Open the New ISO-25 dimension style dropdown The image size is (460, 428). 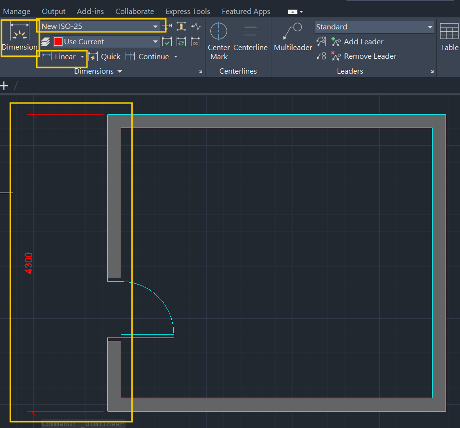(x=155, y=26)
